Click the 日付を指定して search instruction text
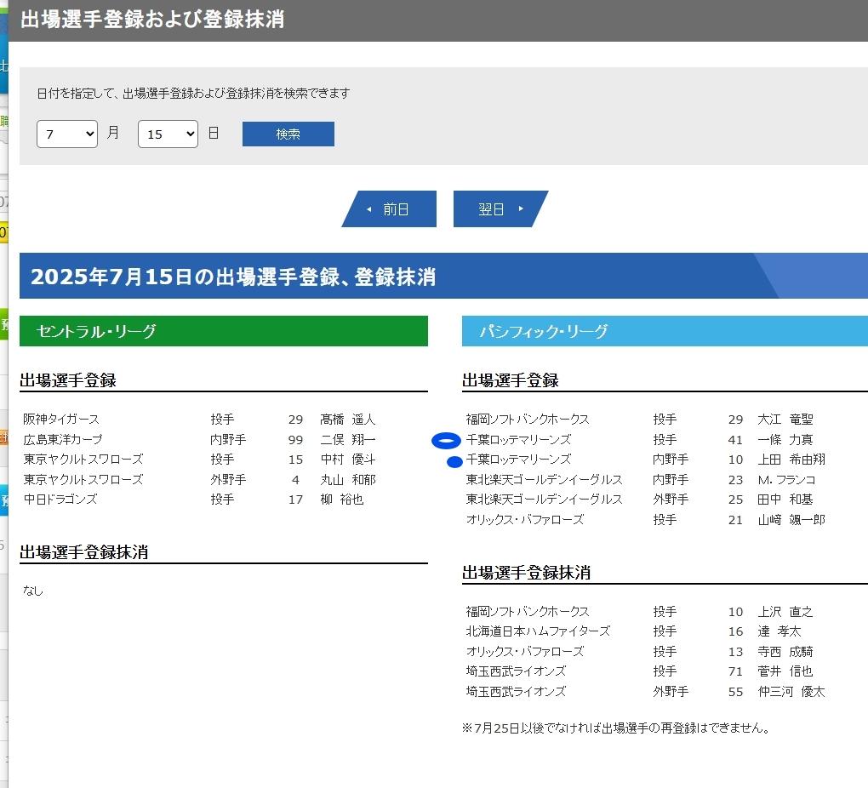Screen dimensions: 868x788 pos(193,93)
